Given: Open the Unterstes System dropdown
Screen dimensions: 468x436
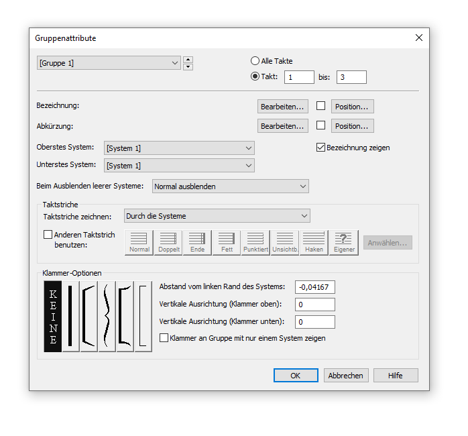Looking at the screenshot, I should coord(179,166).
